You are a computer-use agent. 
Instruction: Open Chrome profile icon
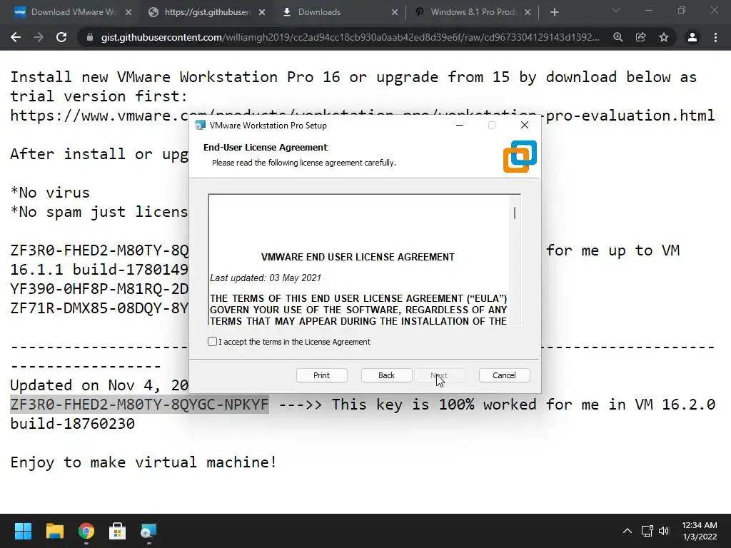pyautogui.click(x=692, y=37)
